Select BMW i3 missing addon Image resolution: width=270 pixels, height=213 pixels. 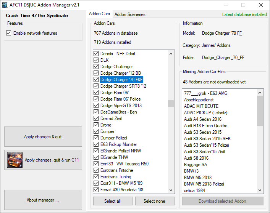tap(191, 171)
